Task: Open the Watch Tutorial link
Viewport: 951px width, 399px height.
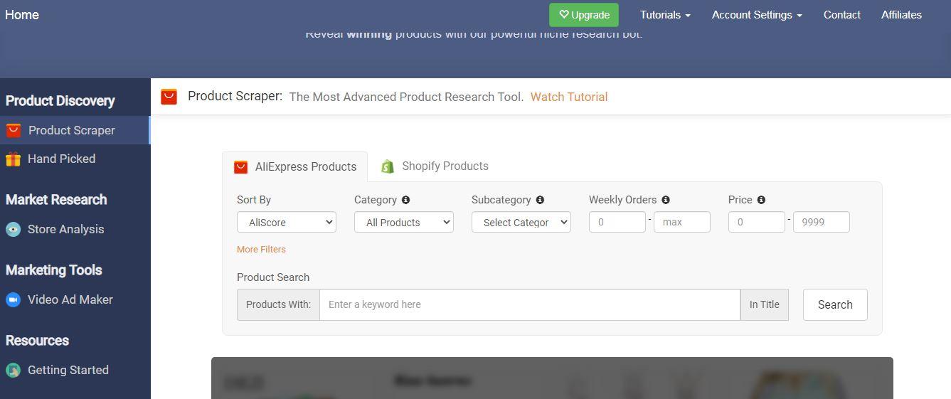Action: tap(569, 97)
